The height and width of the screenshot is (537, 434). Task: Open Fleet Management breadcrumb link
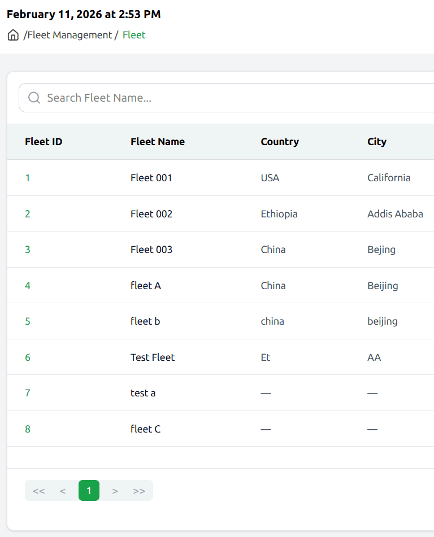[70, 35]
